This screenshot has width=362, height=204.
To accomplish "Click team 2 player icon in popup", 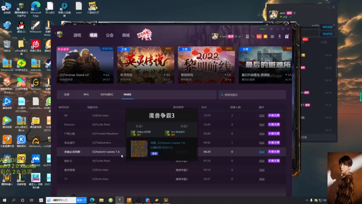I will 167,133.
